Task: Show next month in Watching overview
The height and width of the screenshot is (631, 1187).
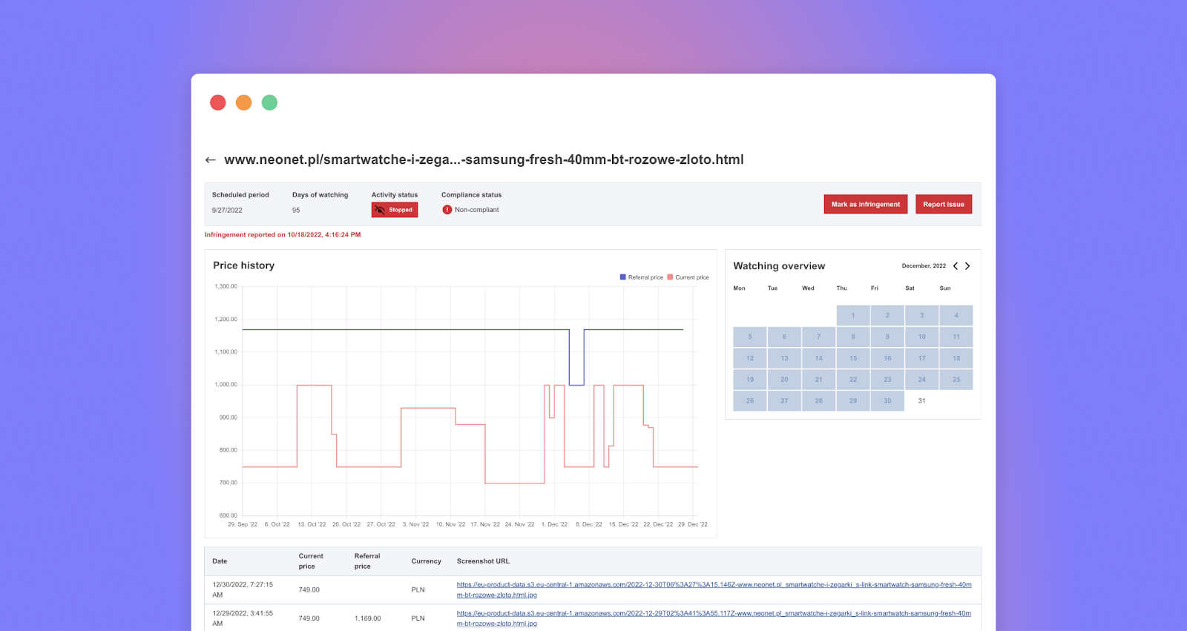Action: click(x=967, y=266)
